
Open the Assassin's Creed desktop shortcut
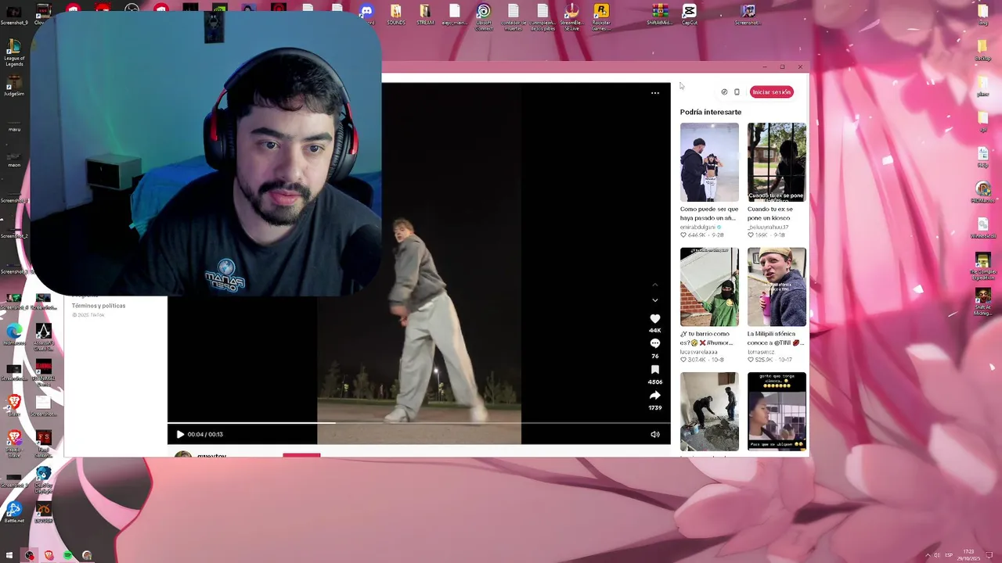coord(43,335)
